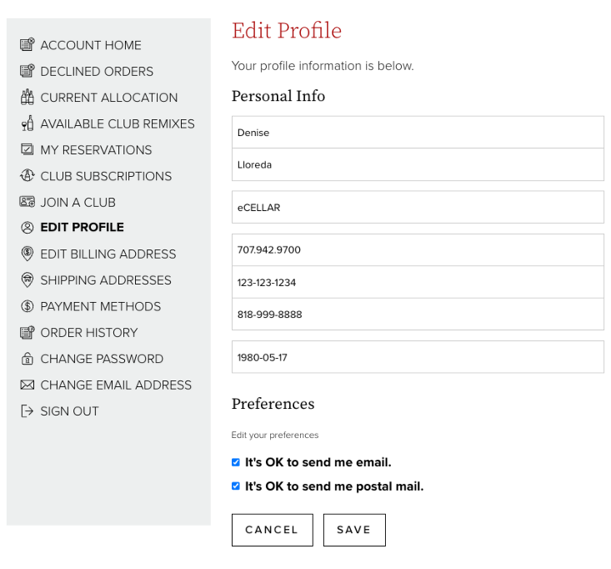This screenshot has width=611, height=569.
Task: Click the Club Subscriptions cycle icon
Action: [27, 175]
